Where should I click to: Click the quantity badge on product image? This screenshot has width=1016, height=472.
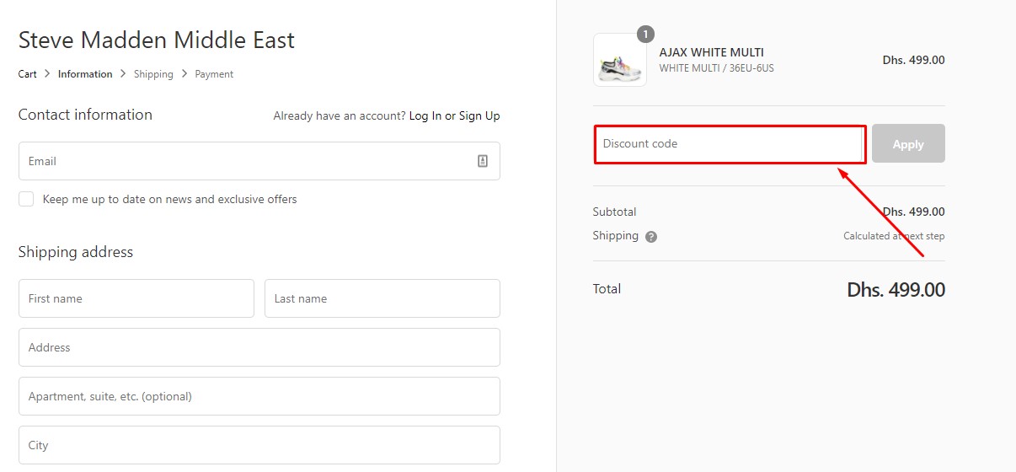point(645,35)
